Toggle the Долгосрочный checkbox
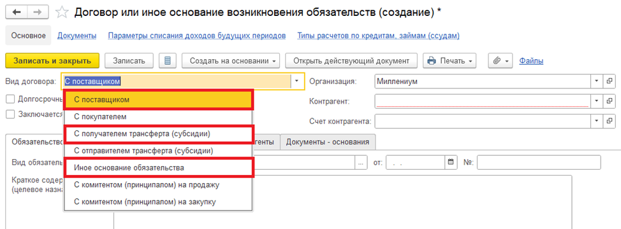This screenshot has width=621, height=229. [10, 99]
